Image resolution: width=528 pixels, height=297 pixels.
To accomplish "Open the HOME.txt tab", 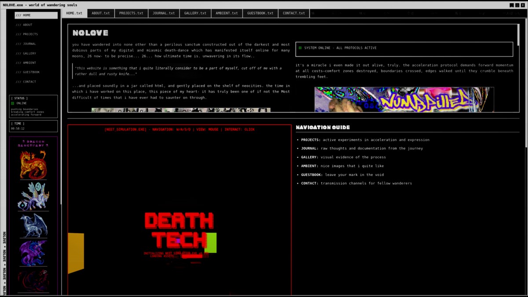I will coord(74,13).
